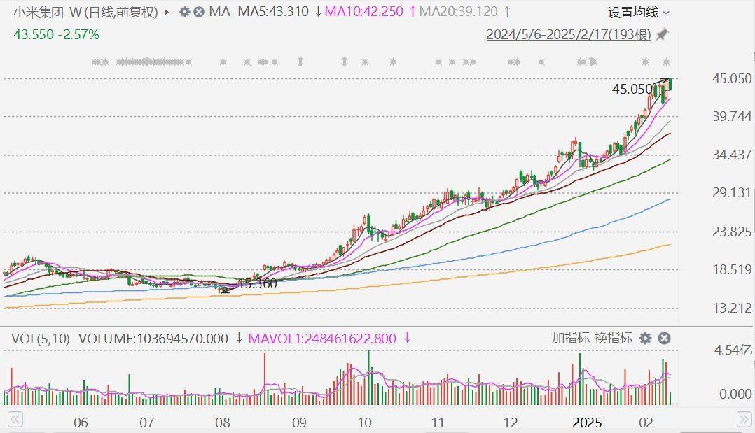Select the MA5 value label
The width and height of the screenshot is (755, 433).
click(x=273, y=12)
